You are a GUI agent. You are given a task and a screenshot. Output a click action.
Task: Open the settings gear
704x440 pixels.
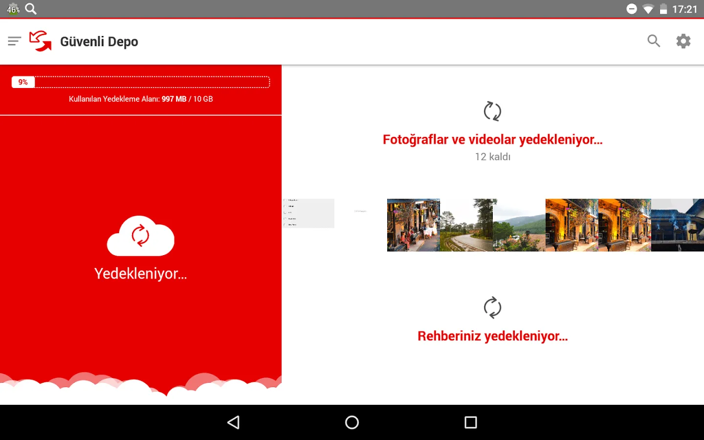click(x=683, y=41)
